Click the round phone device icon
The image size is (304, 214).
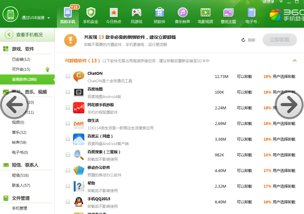click(x=10, y=14)
